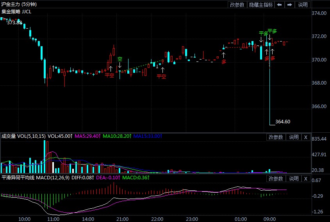Click the 09:00 time axis label
Viewport: 330px width, 222px height.
click(x=269, y=219)
